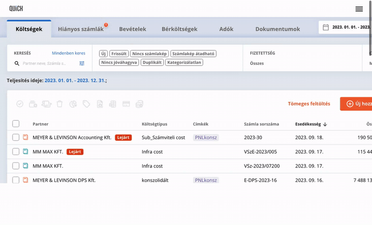Click the convert documents toolbar icon

[x=46, y=104]
